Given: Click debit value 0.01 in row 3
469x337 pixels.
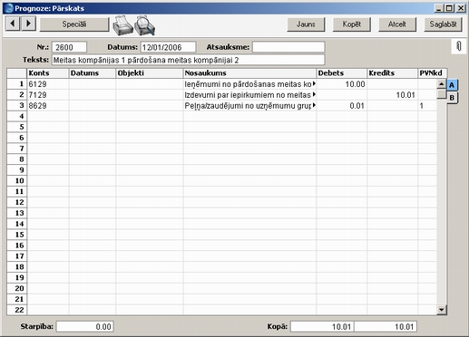Looking at the screenshot, I should click(342, 106).
